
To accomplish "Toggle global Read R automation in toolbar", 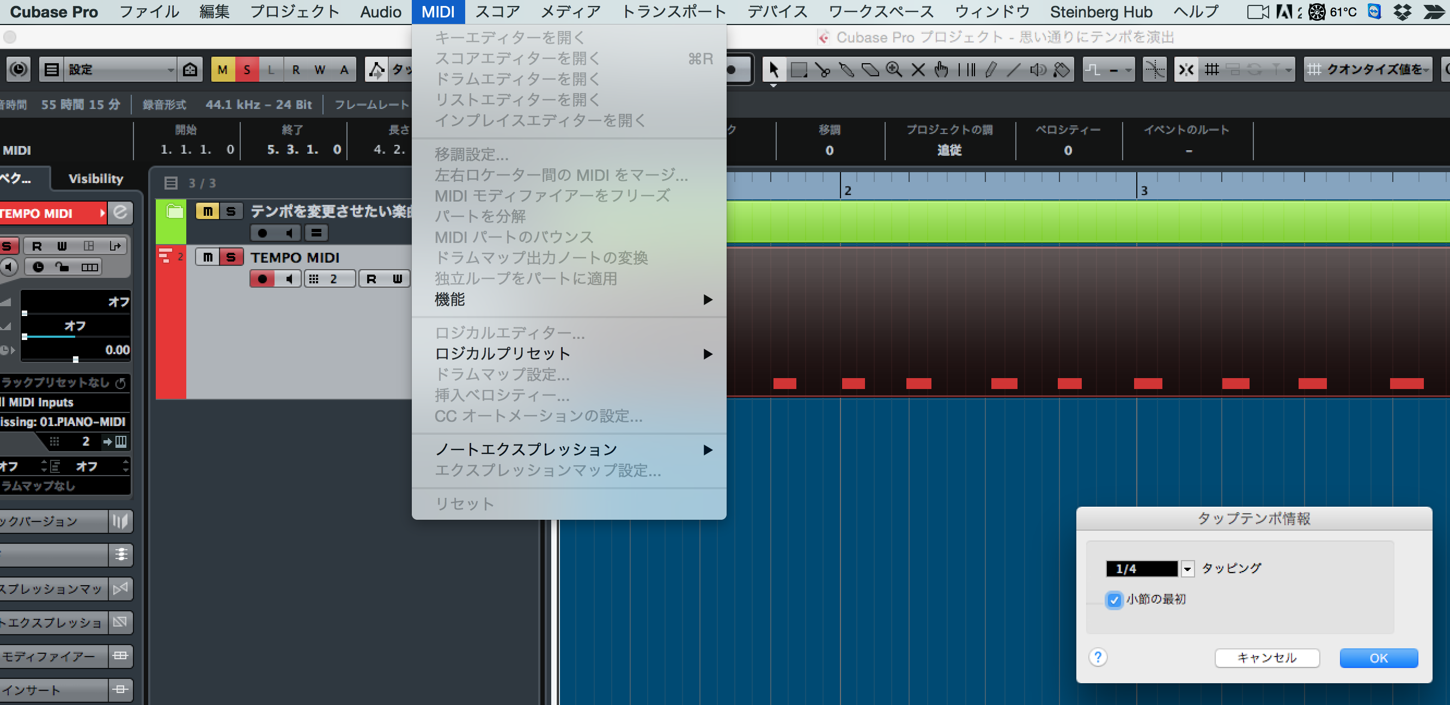I will (x=296, y=70).
